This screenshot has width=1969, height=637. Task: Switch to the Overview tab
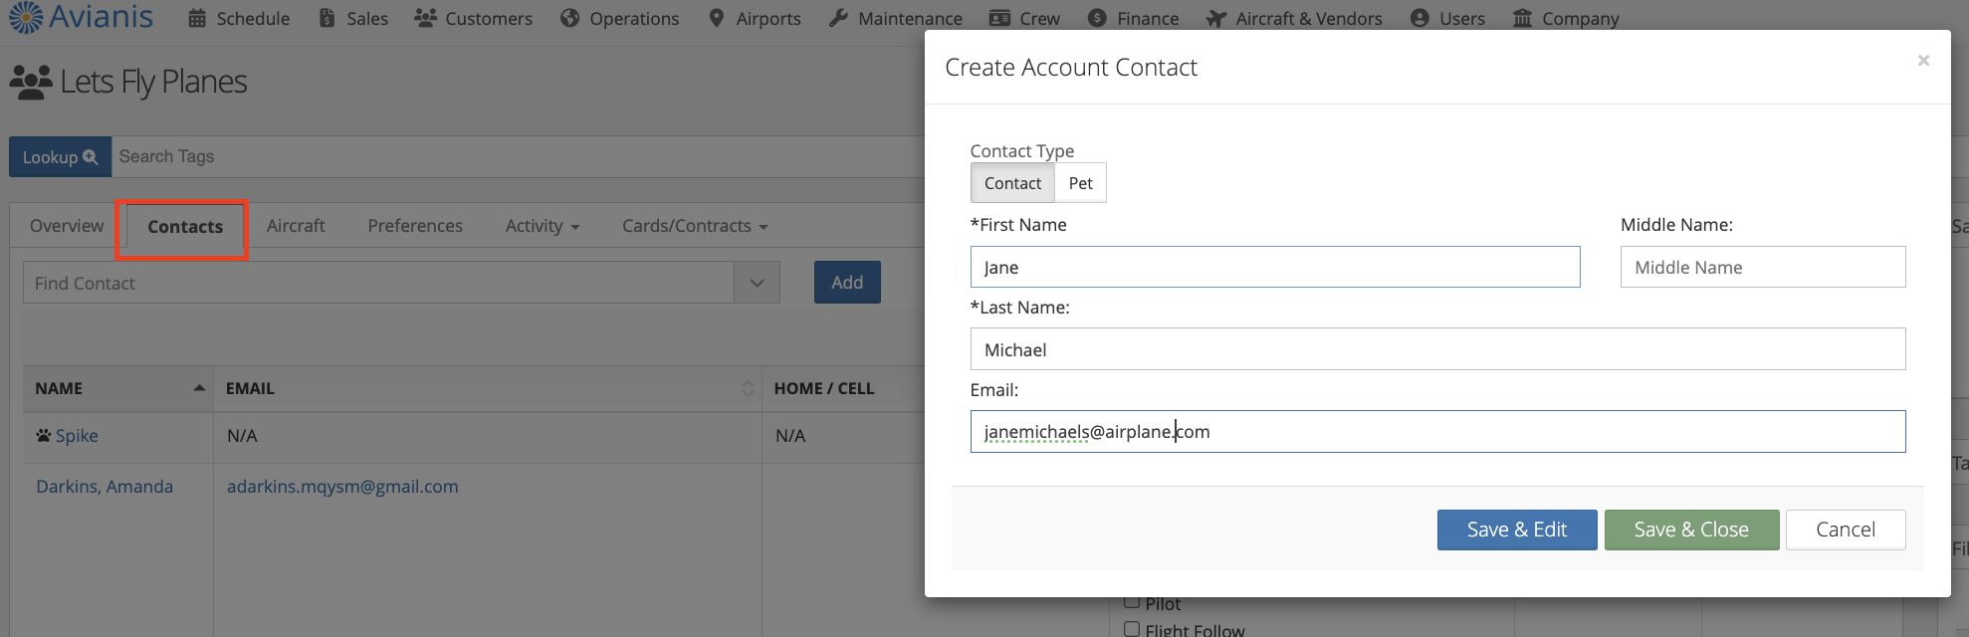tap(67, 226)
